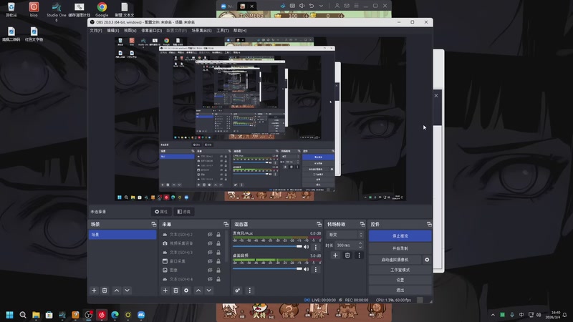Screen dimensions: 573x322
Task: Open taskbar search magnifier
Action: (x=23, y=315)
